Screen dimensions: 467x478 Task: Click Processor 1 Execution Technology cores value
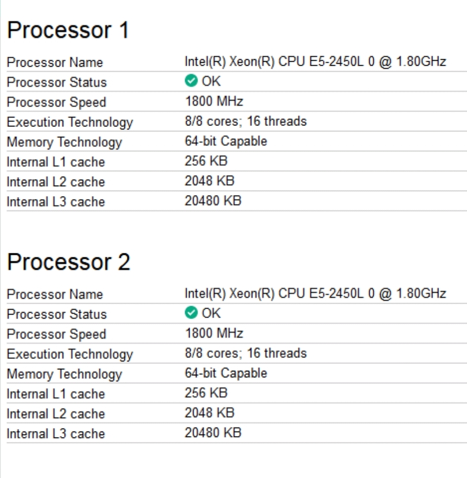(246, 121)
